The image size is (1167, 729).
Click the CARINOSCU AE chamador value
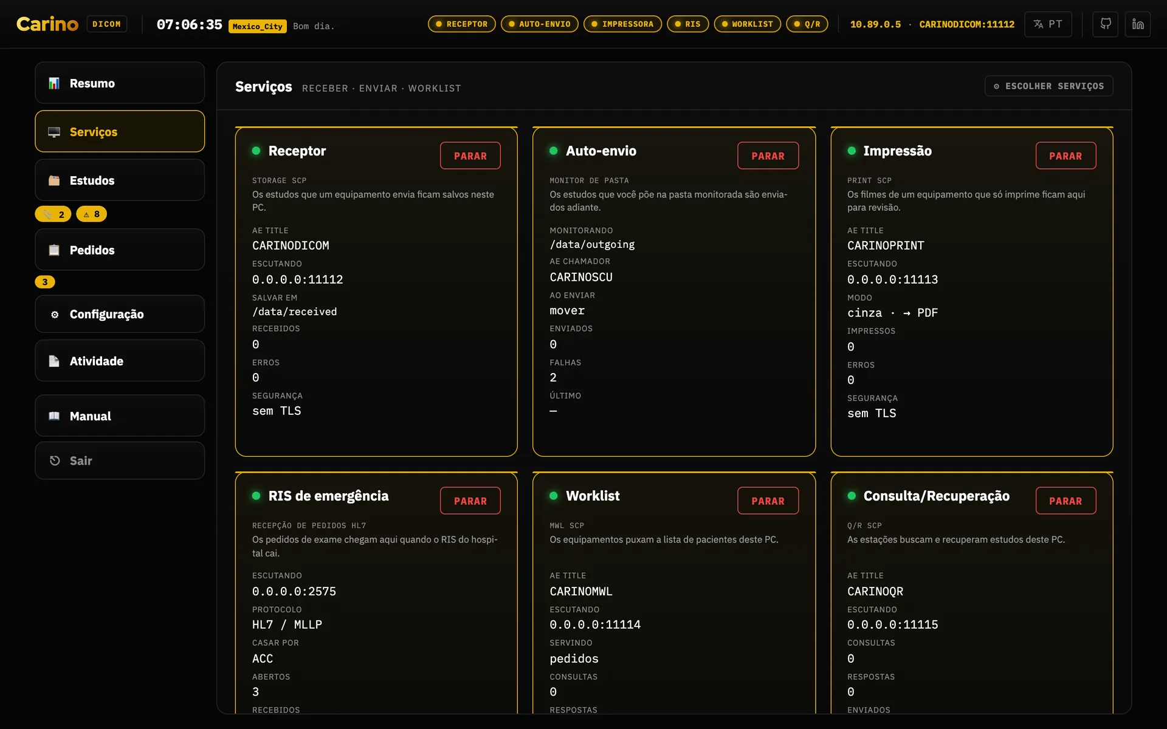pos(581,277)
